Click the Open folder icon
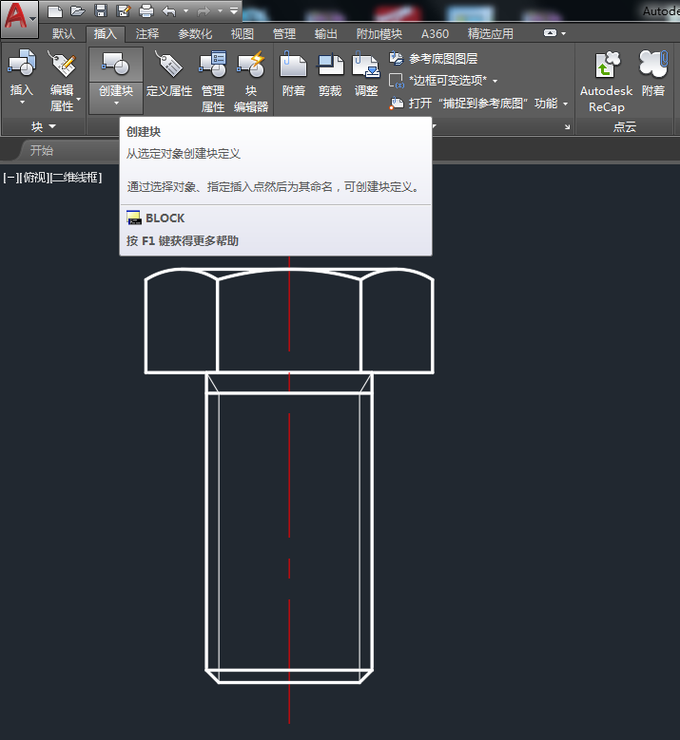680x740 pixels. pyautogui.click(x=77, y=10)
